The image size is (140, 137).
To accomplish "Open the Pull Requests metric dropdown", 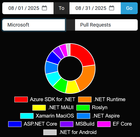I will click(x=106, y=25).
